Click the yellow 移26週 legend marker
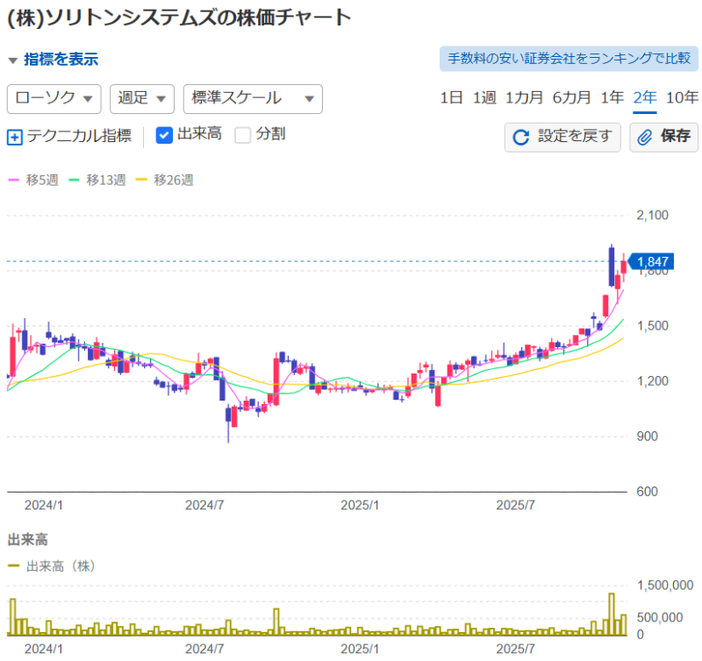Screen dimensions: 702x661 coord(142,180)
